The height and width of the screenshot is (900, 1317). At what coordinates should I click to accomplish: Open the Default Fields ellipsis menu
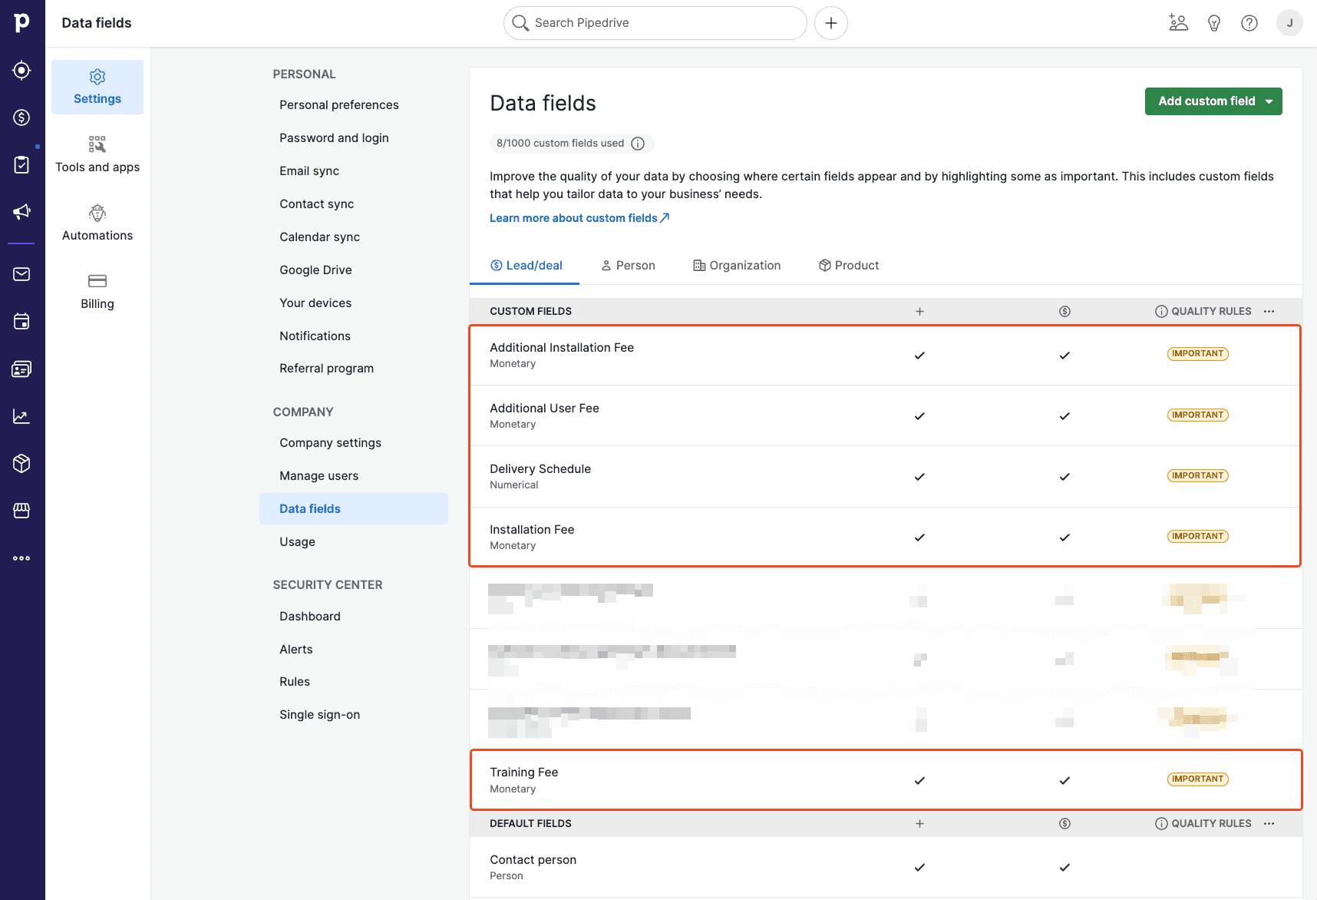(x=1268, y=823)
